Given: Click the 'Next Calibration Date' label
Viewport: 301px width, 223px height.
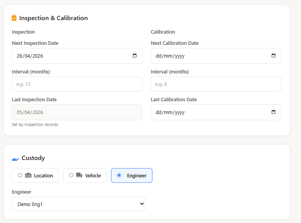Looking at the screenshot, I should click(175, 43).
